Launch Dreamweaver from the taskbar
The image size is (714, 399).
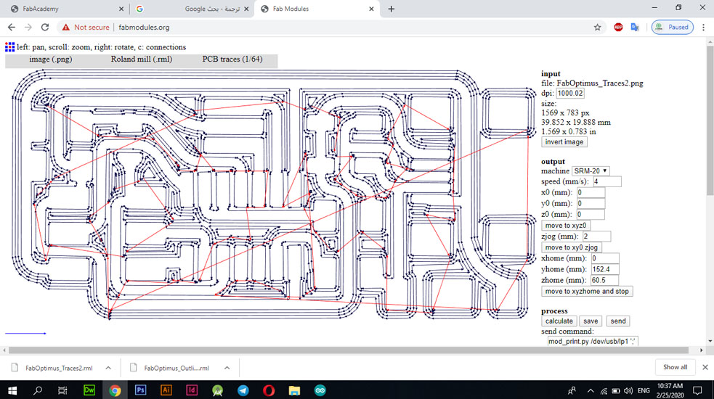(89, 390)
